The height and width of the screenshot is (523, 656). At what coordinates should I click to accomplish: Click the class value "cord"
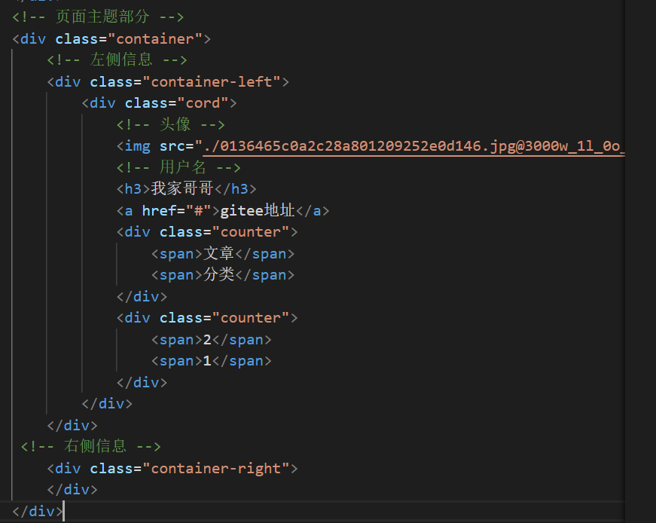(x=203, y=103)
